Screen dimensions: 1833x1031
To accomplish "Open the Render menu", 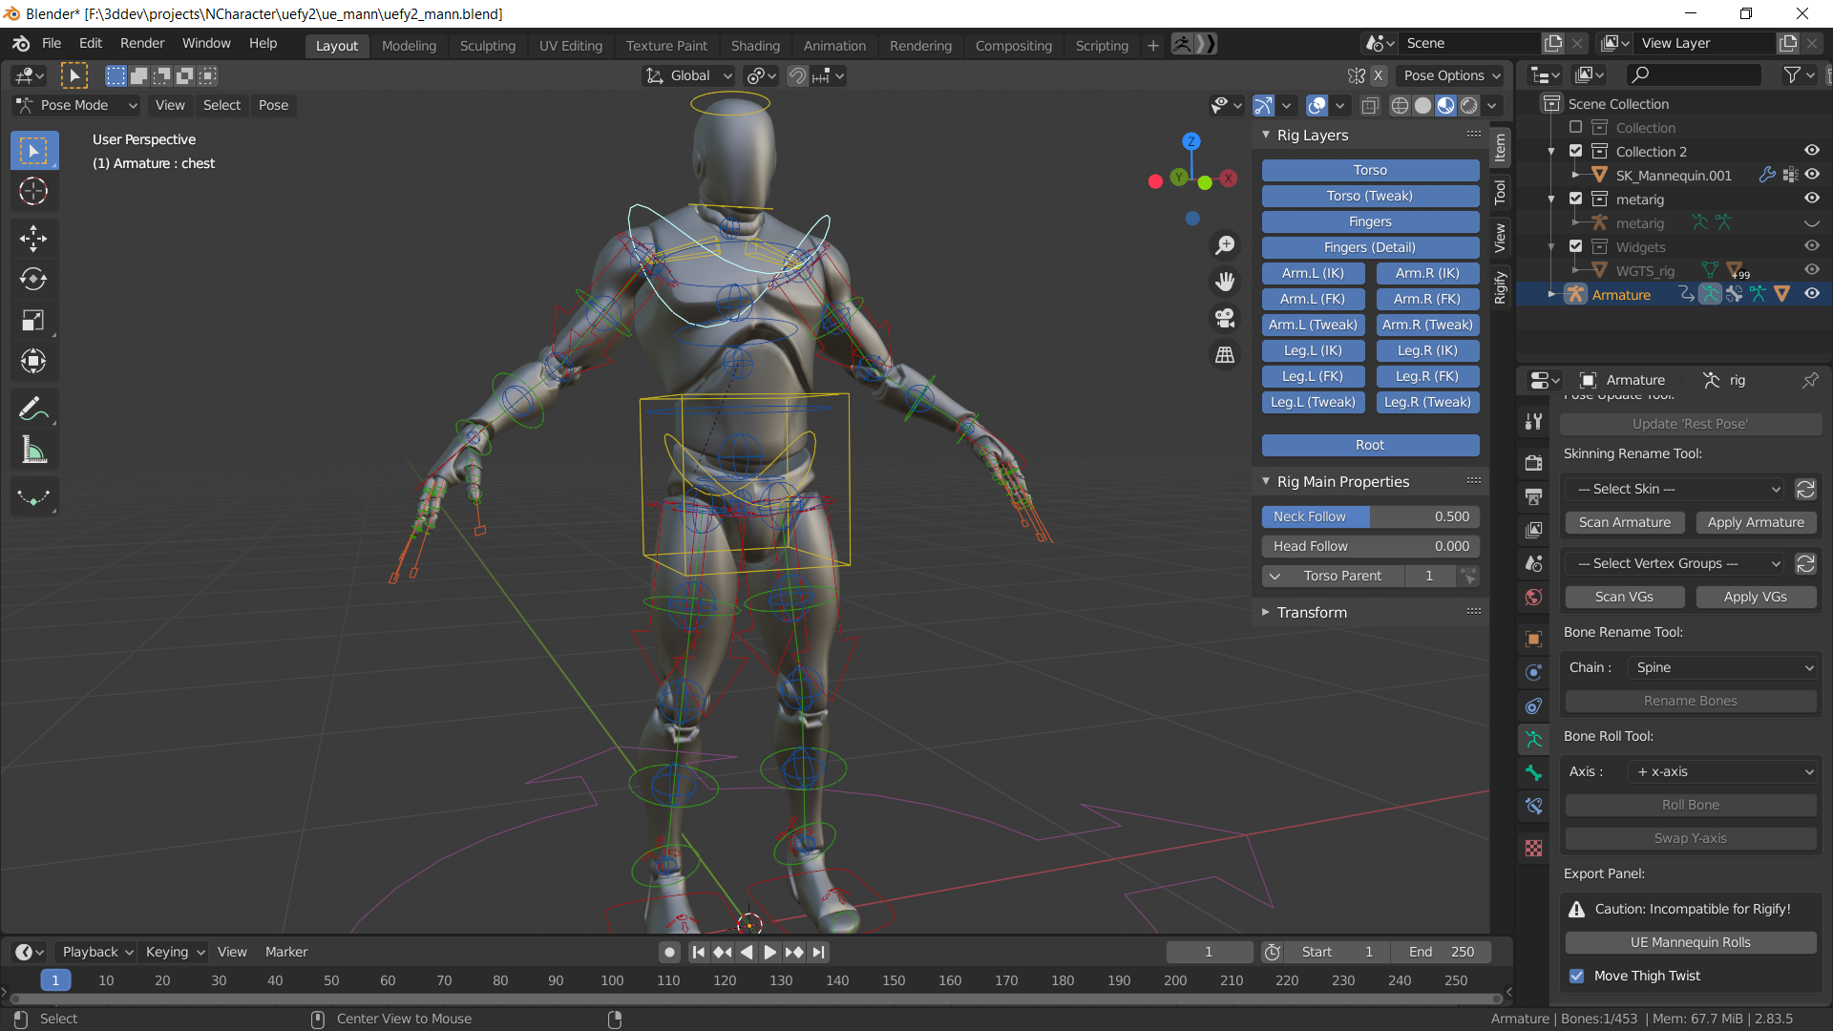I will 141,43.
